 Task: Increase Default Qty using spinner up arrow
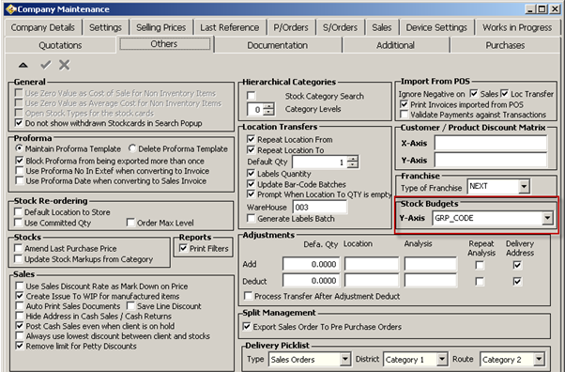click(x=353, y=159)
